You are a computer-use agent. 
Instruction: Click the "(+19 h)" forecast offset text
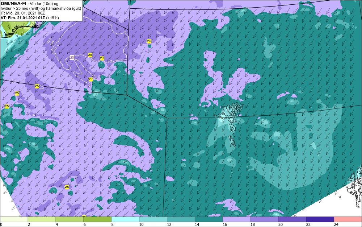coord(52,18)
